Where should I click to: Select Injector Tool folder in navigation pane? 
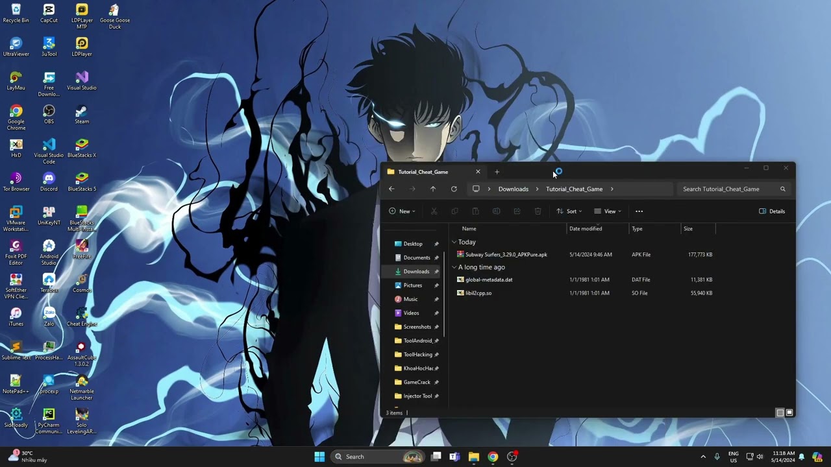point(417,396)
